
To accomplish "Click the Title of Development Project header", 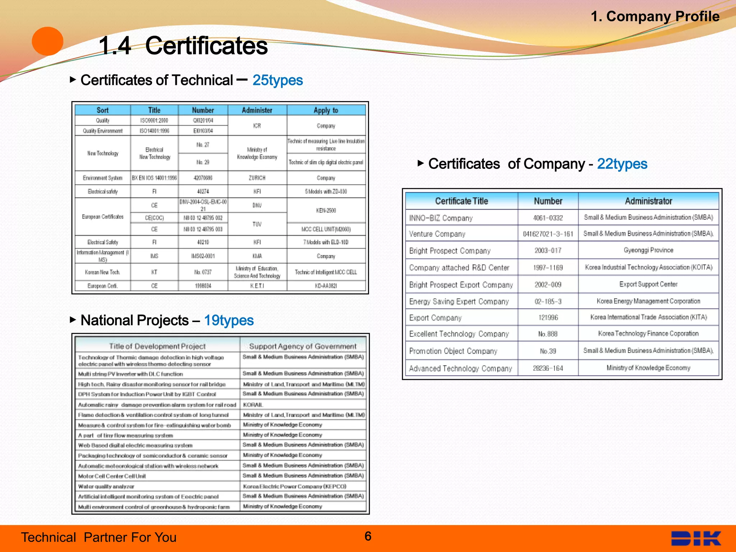I will [157, 346].
